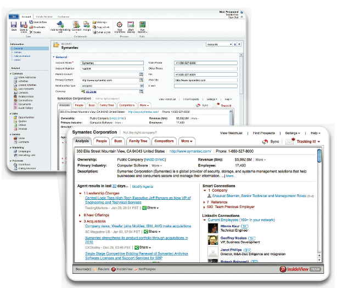This screenshot has width=337, height=288.
Task: Click Shaukat Shamim connection link
Action: tap(259, 196)
